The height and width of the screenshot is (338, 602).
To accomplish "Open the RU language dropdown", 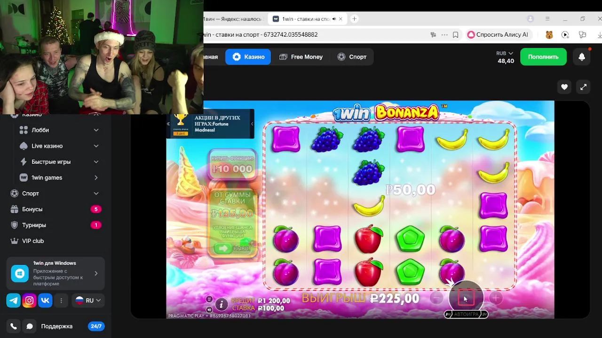I will pyautogui.click(x=88, y=300).
